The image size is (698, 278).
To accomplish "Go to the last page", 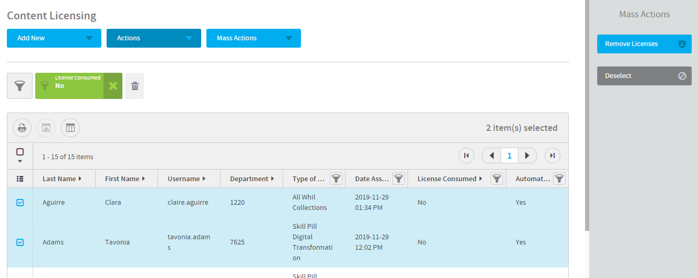I will point(552,155).
